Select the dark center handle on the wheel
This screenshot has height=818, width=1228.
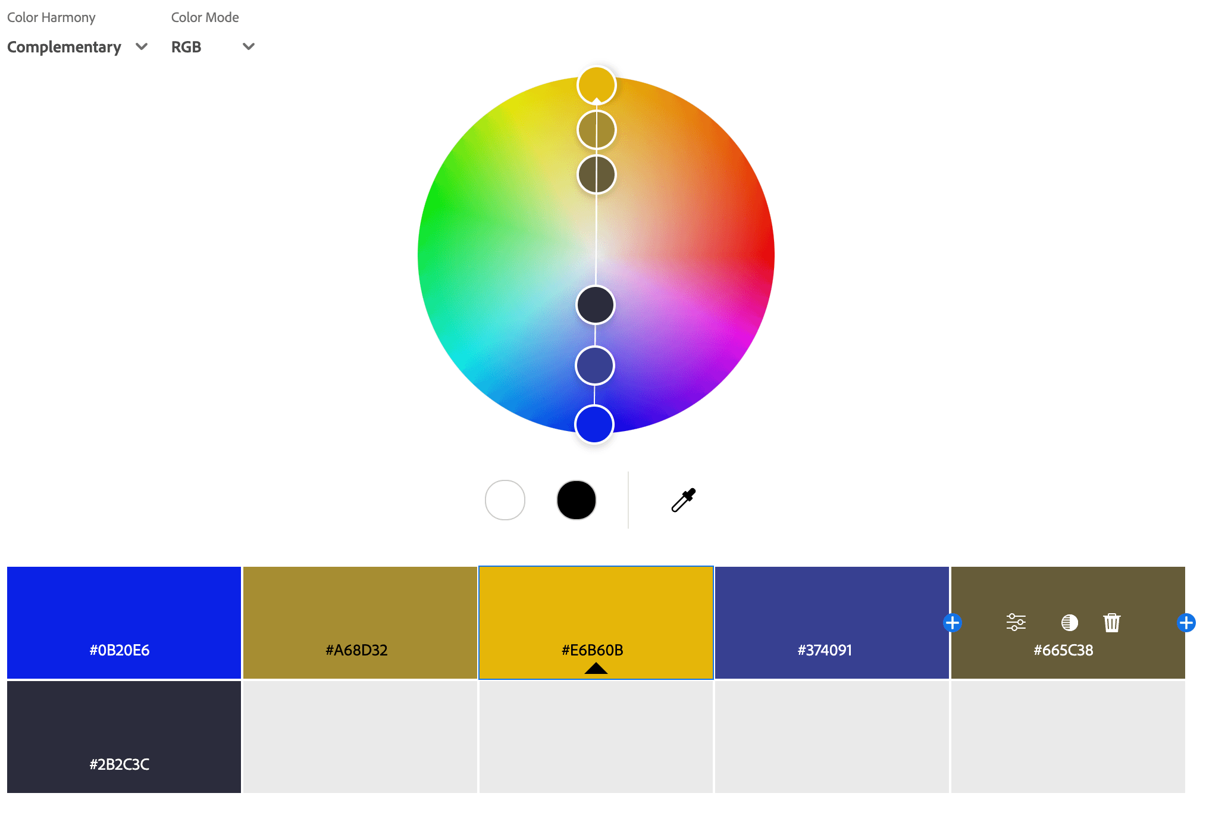click(594, 305)
